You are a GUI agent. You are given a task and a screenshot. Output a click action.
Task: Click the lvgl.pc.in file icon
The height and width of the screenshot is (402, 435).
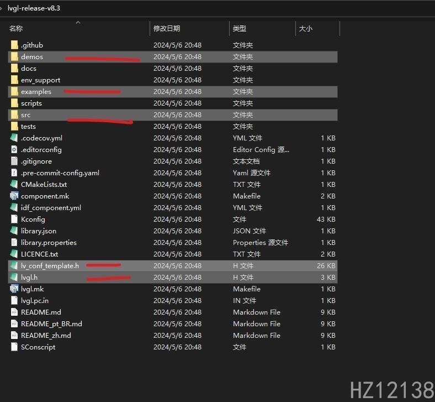click(14, 301)
